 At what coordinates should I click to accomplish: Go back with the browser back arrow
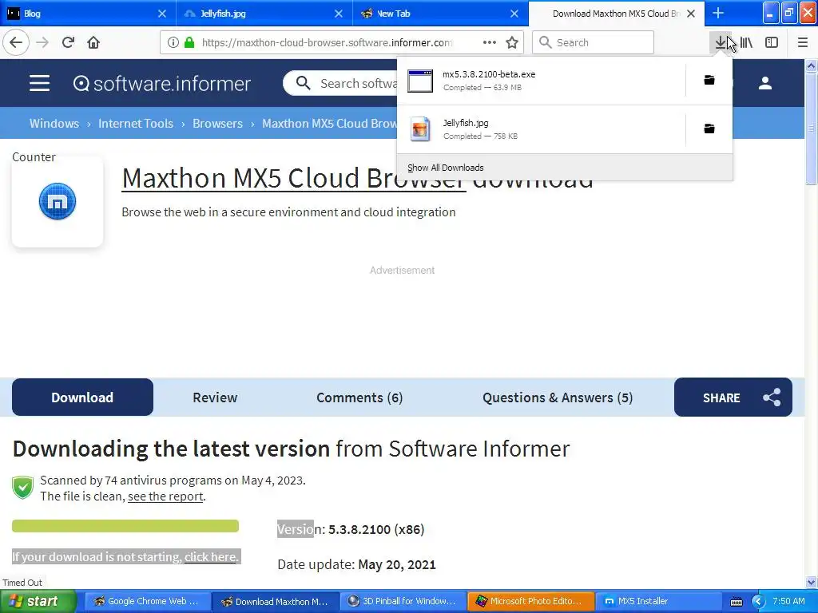point(16,42)
